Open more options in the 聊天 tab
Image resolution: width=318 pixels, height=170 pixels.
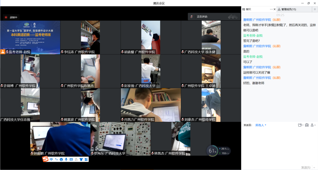(271, 9)
